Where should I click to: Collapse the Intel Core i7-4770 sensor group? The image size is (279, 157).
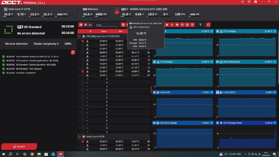[80, 137]
